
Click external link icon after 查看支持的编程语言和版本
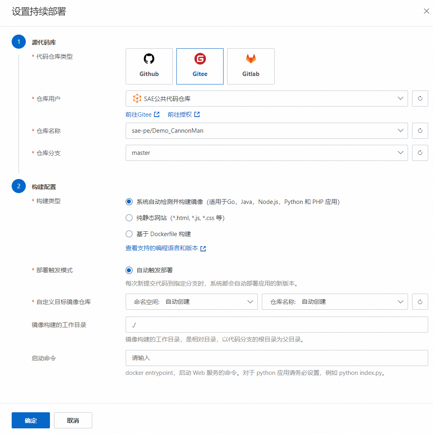click(x=203, y=249)
